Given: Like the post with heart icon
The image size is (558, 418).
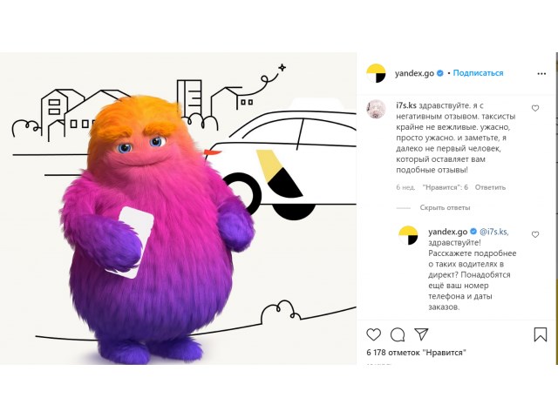Looking at the screenshot, I should (374, 334).
